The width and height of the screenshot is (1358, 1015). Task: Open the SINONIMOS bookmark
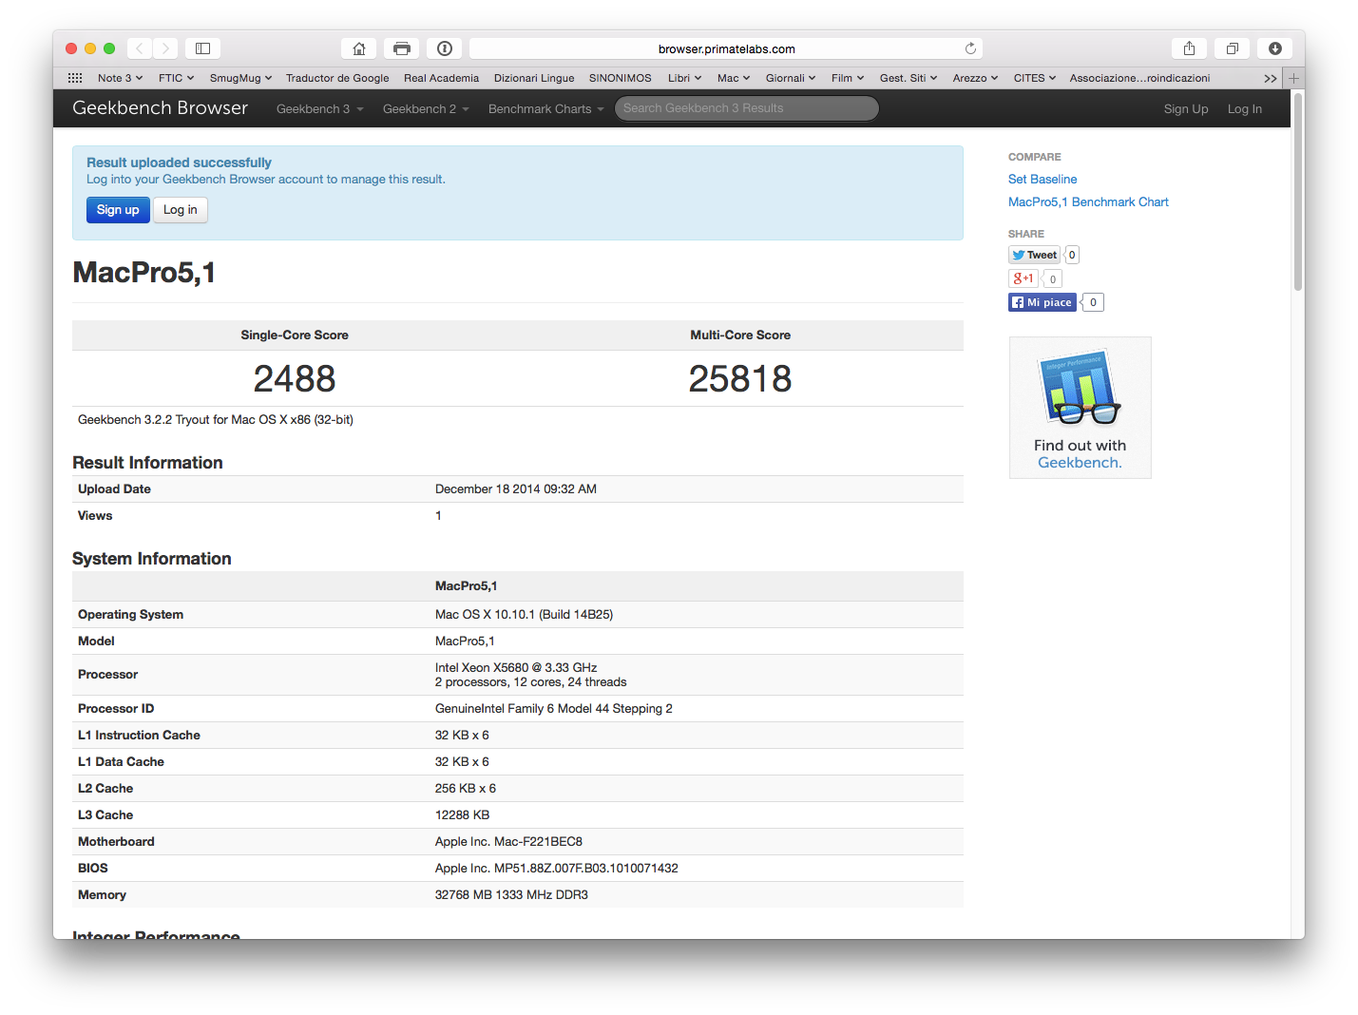[x=620, y=78]
